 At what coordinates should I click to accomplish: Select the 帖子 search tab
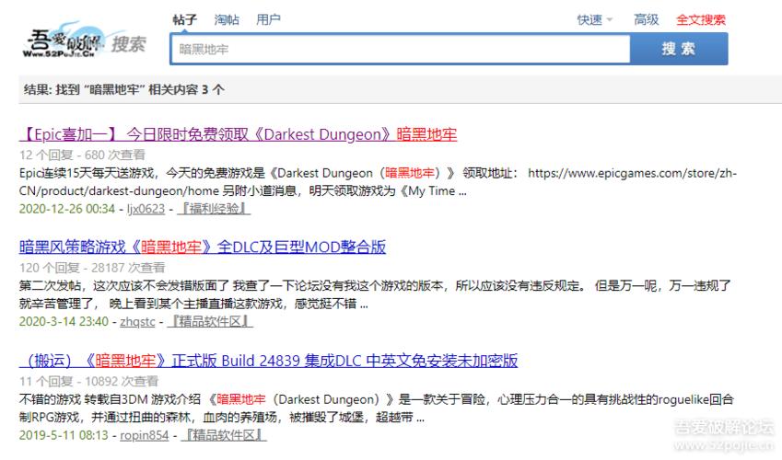tap(185, 20)
